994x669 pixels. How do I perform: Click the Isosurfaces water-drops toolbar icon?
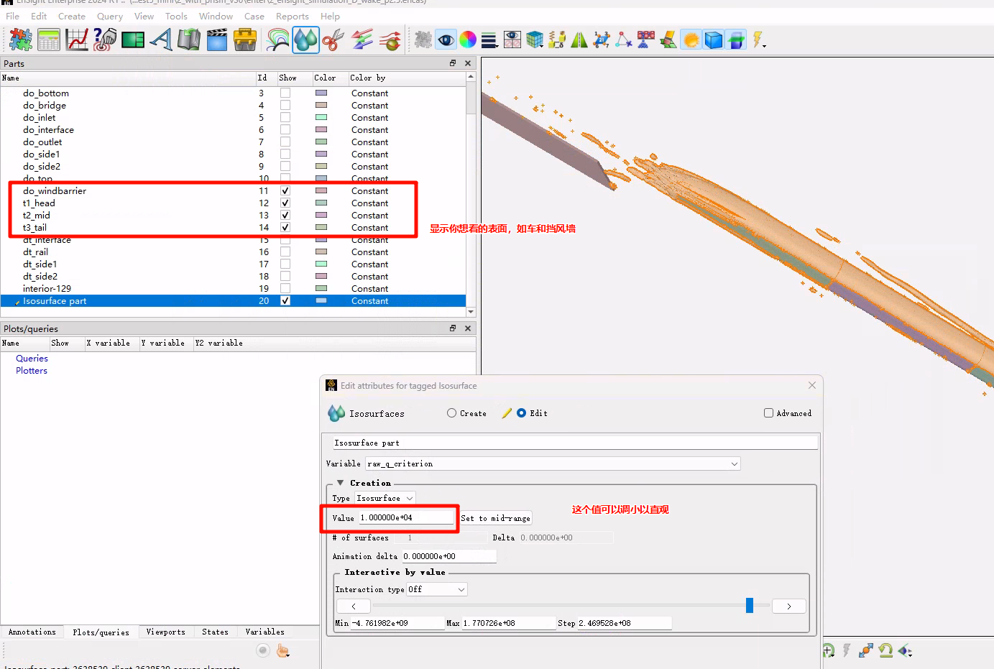[x=305, y=40]
